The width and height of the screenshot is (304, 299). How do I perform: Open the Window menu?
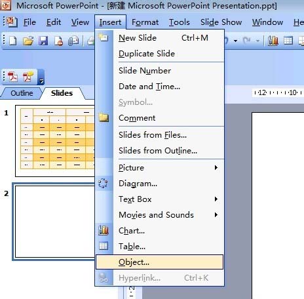coord(267,22)
